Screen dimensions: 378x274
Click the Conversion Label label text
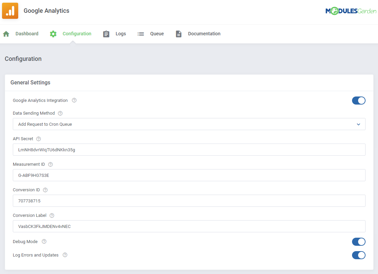pos(30,216)
